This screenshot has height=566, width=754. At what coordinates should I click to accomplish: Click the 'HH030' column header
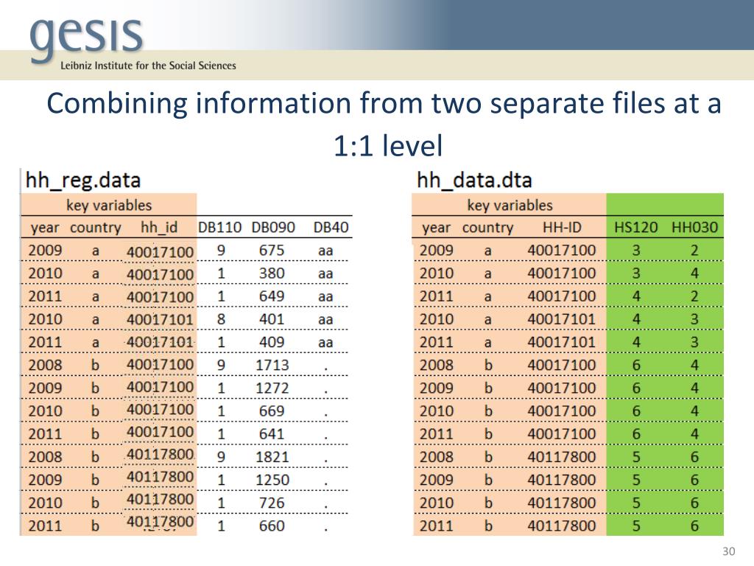(x=694, y=227)
